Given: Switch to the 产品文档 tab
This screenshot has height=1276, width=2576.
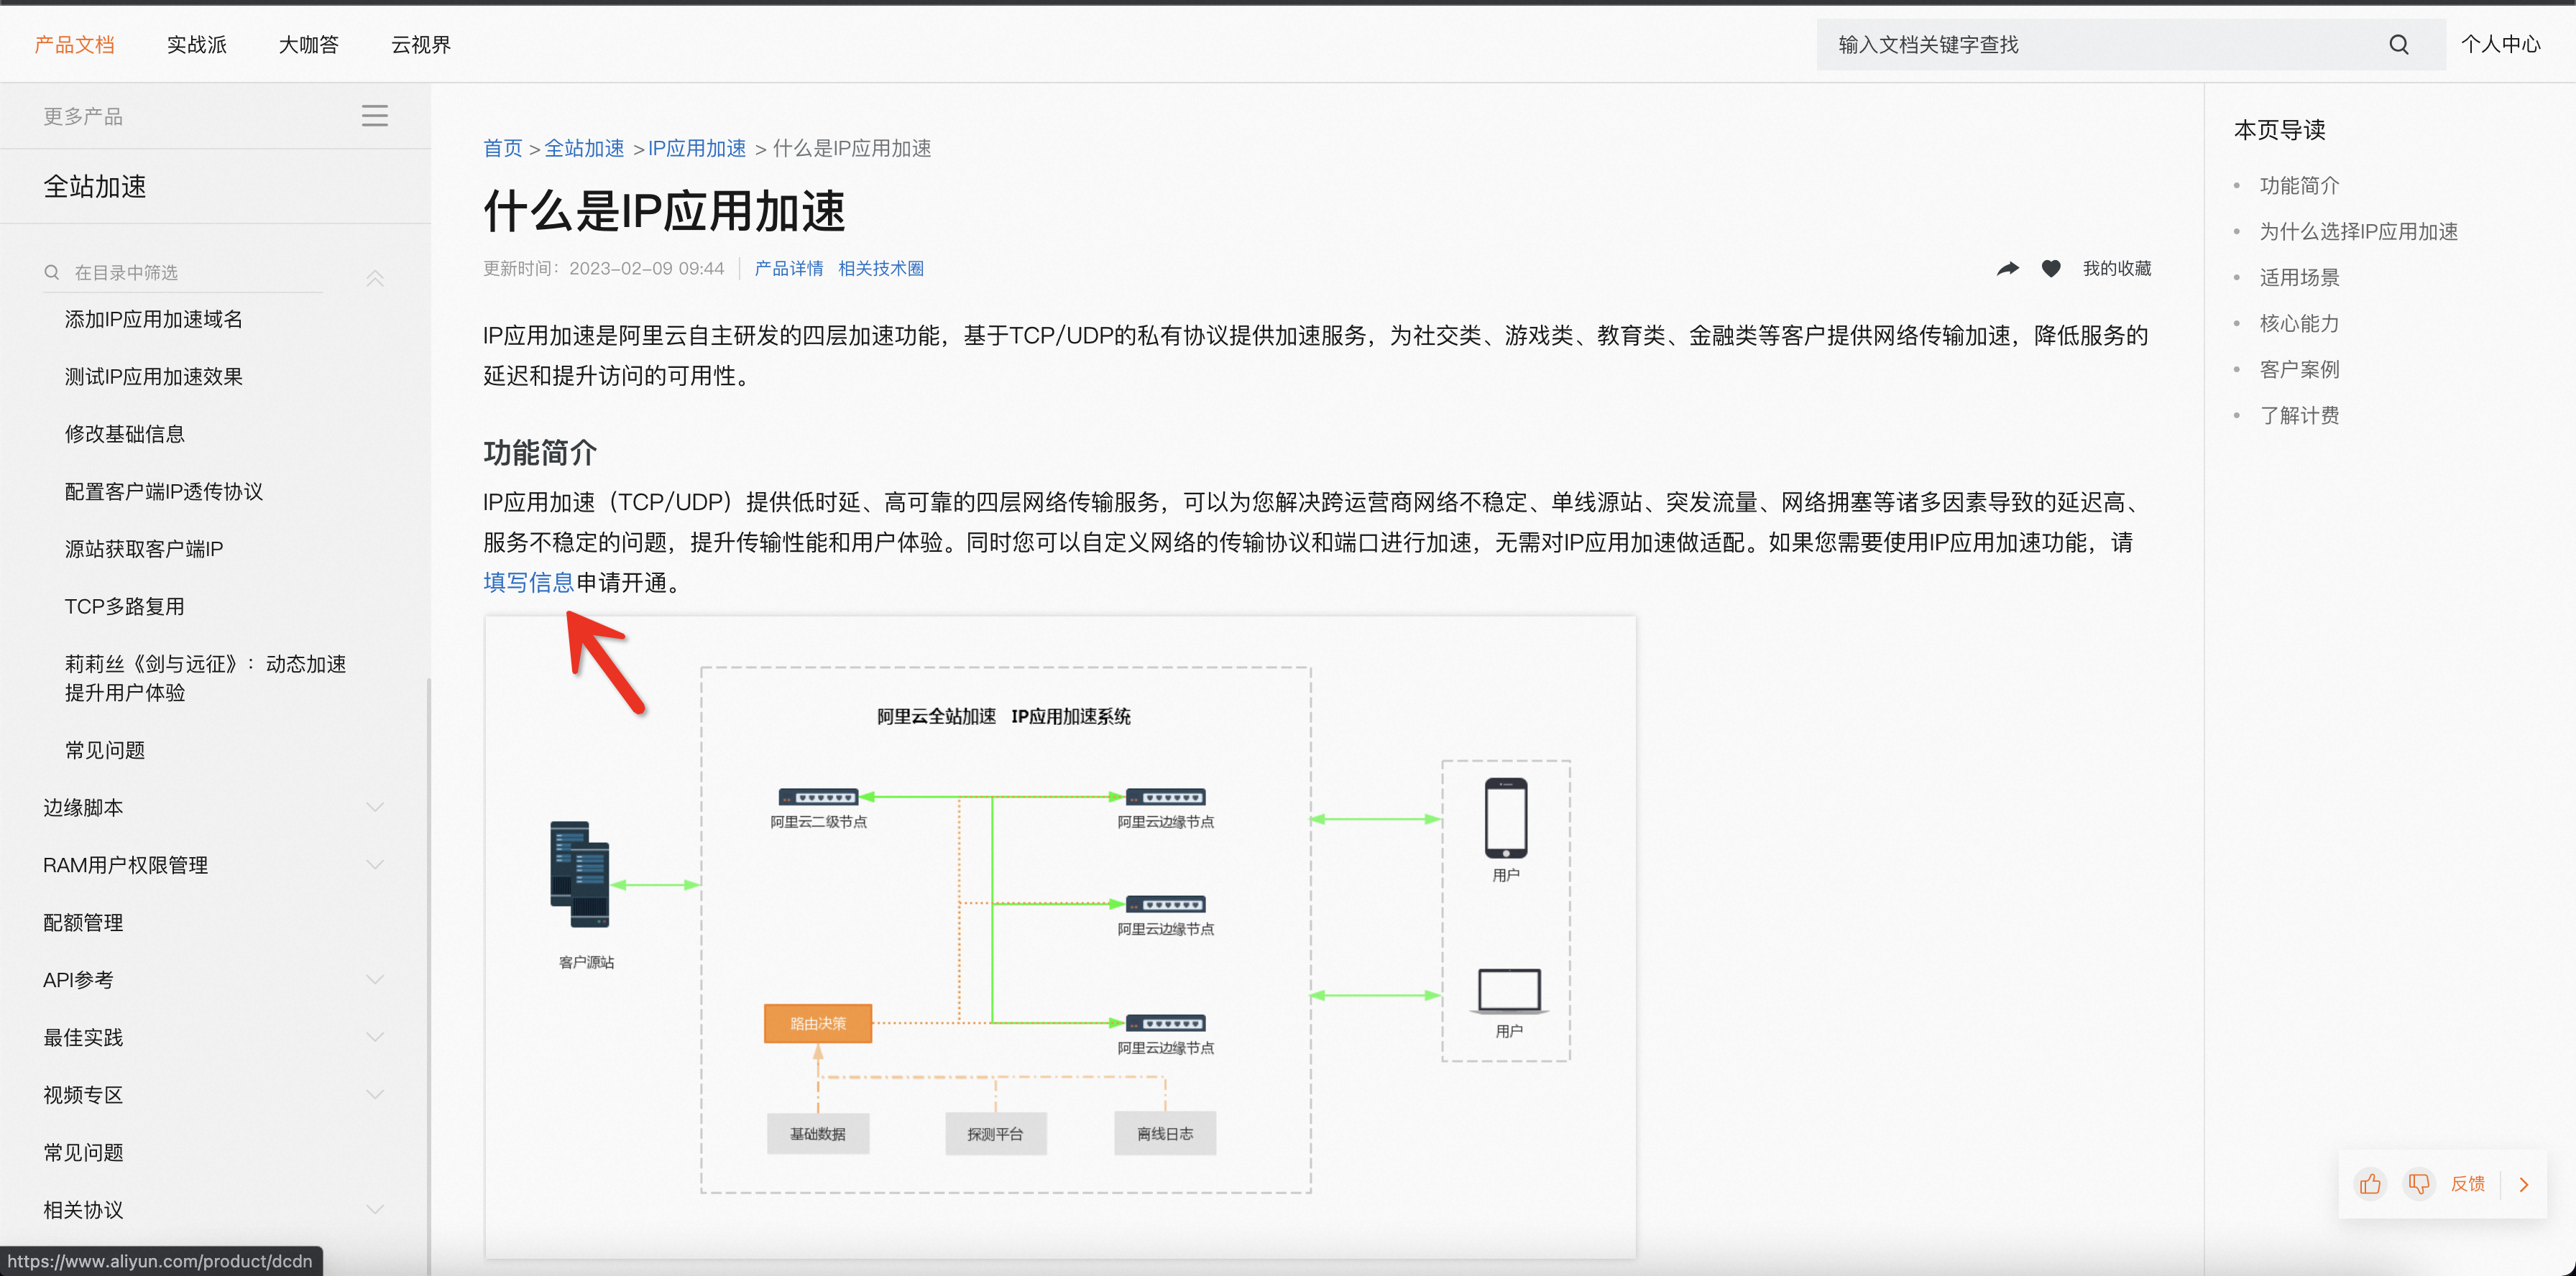Looking at the screenshot, I should 74,45.
